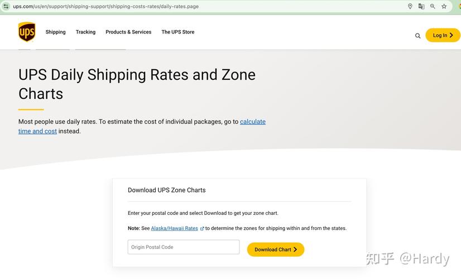Follow the calculate time and cost link
Image resolution: width=461 pixels, height=279 pixels.
click(142, 127)
